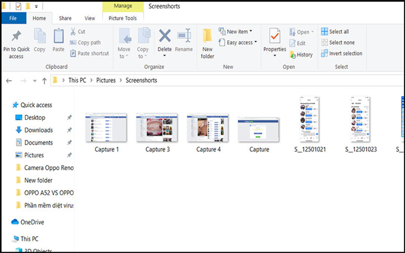Expand the Properties dropdown arrow
Screen dimensions: 405x253
point(274,56)
